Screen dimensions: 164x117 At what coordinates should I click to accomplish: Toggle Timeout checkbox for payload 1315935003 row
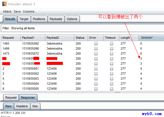111,79
